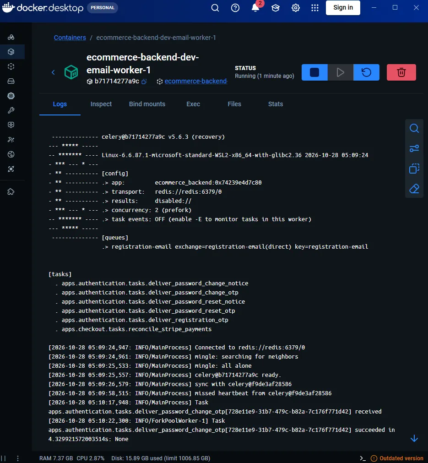Open the global search magnifier in header
This screenshot has height=463, width=428.
pos(215,8)
